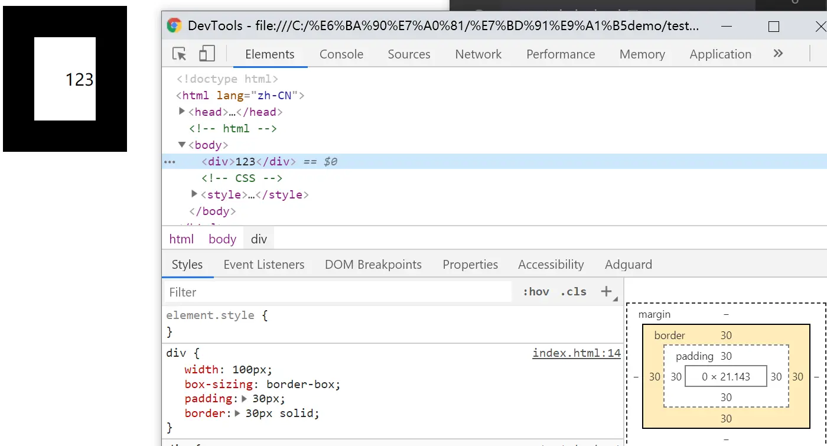827x446 pixels.
Task: Select body in the breadcrumb bar
Action: click(x=222, y=239)
